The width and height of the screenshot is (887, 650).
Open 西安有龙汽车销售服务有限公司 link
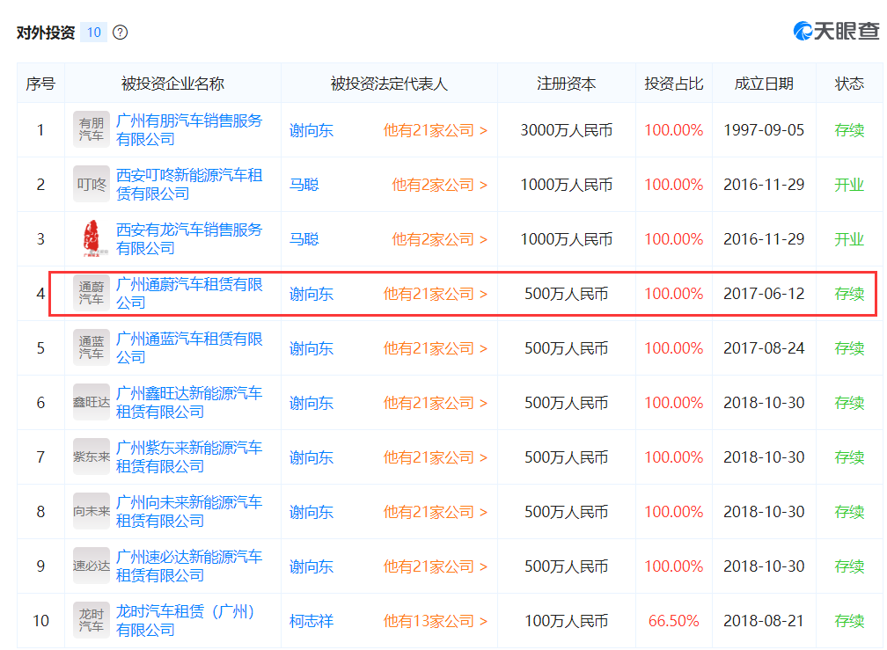(x=189, y=238)
